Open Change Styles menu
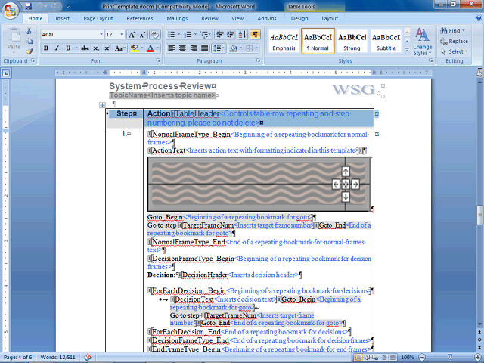 coord(422,42)
